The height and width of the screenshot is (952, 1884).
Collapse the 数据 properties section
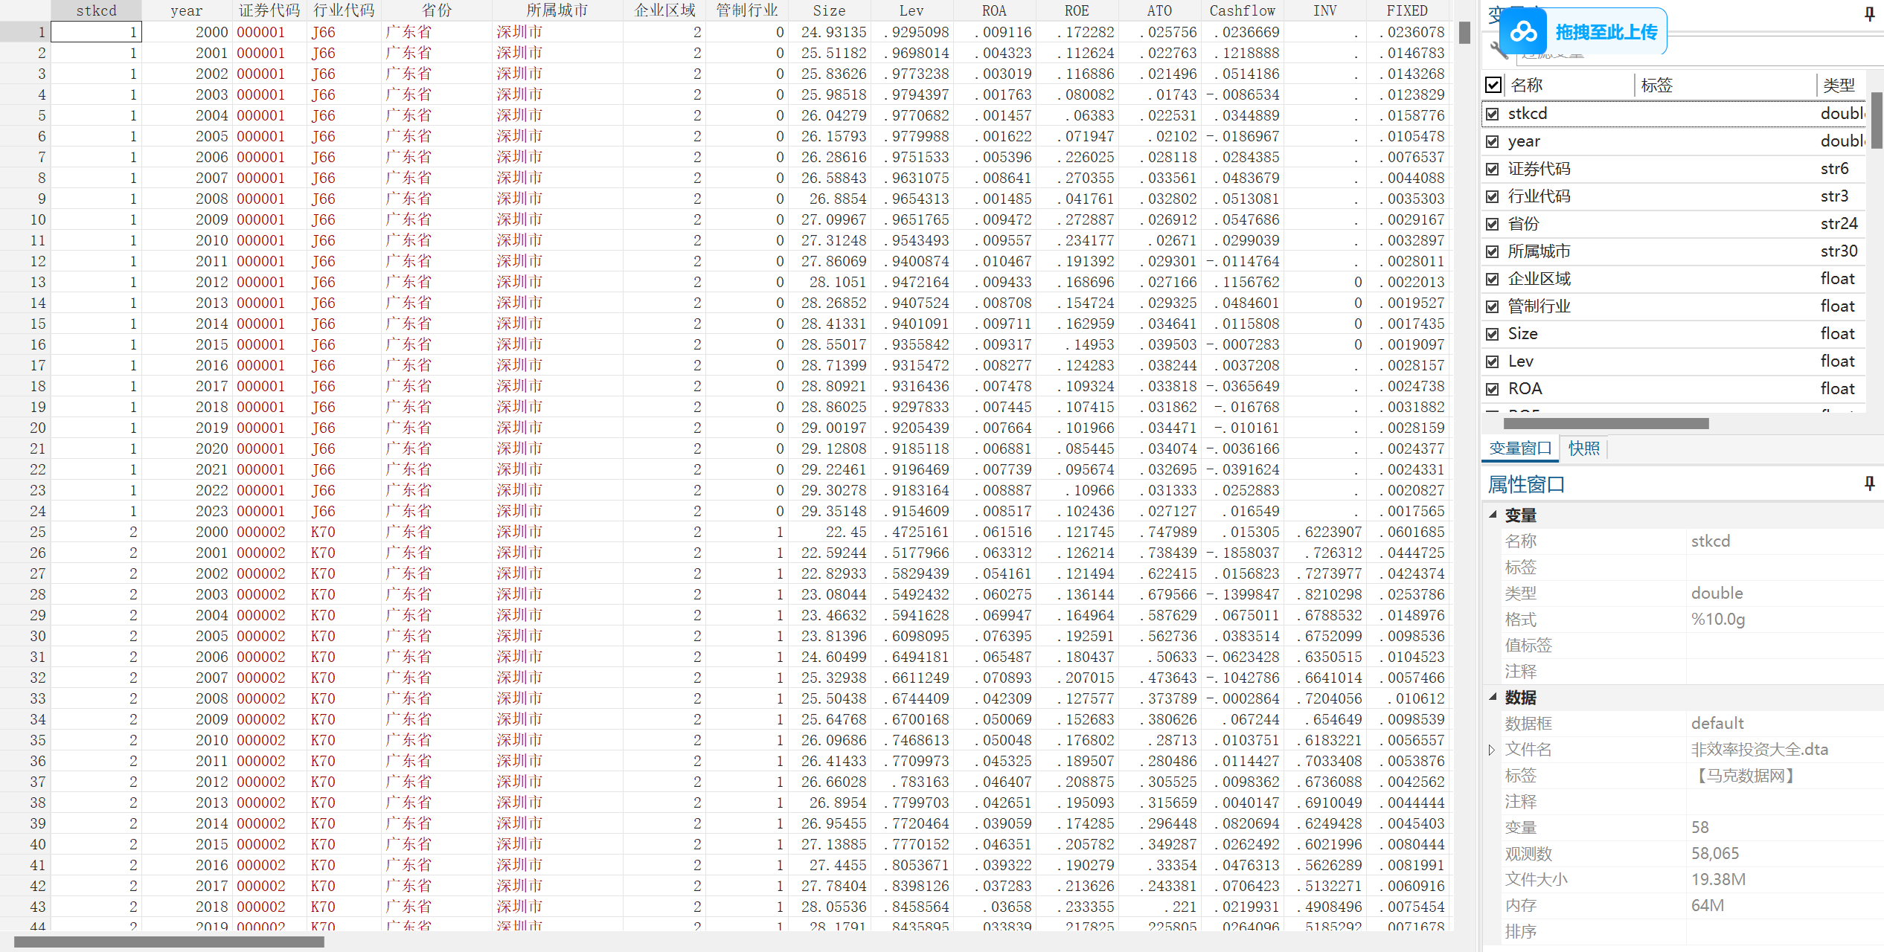[x=1493, y=697]
